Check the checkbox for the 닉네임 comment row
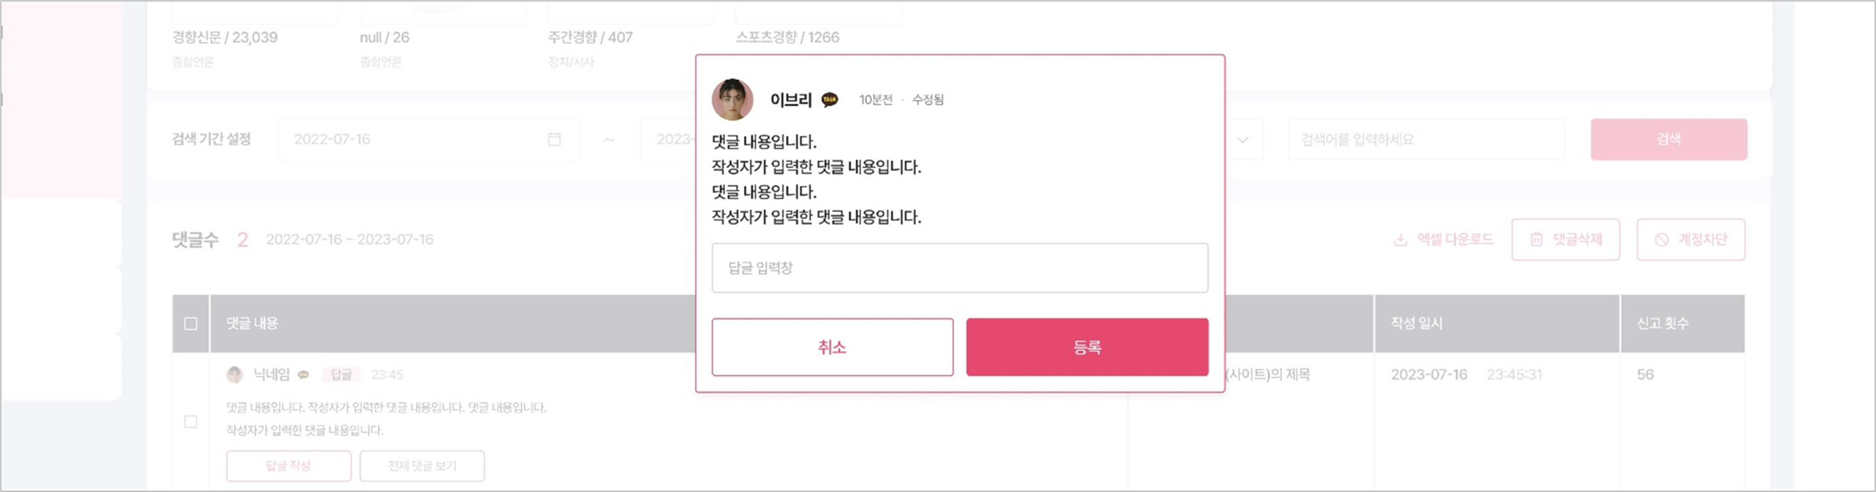The height and width of the screenshot is (492, 1876). (191, 422)
